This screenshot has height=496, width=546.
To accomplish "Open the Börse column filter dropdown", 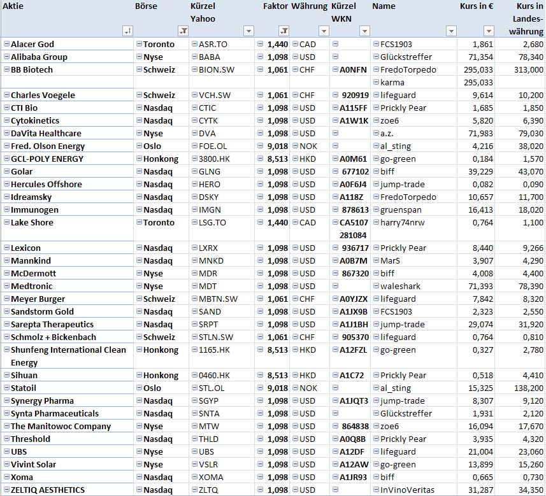I will click(x=183, y=31).
